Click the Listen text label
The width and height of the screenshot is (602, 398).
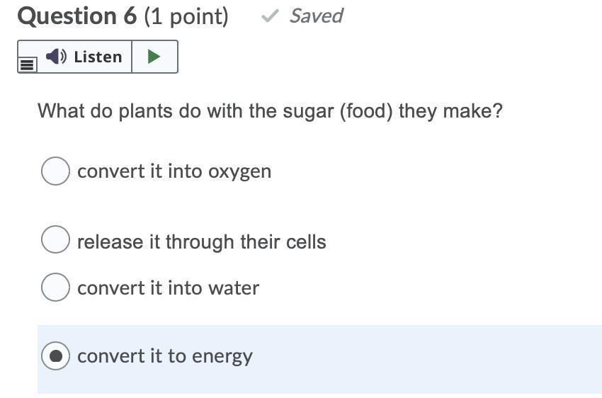[x=98, y=57]
